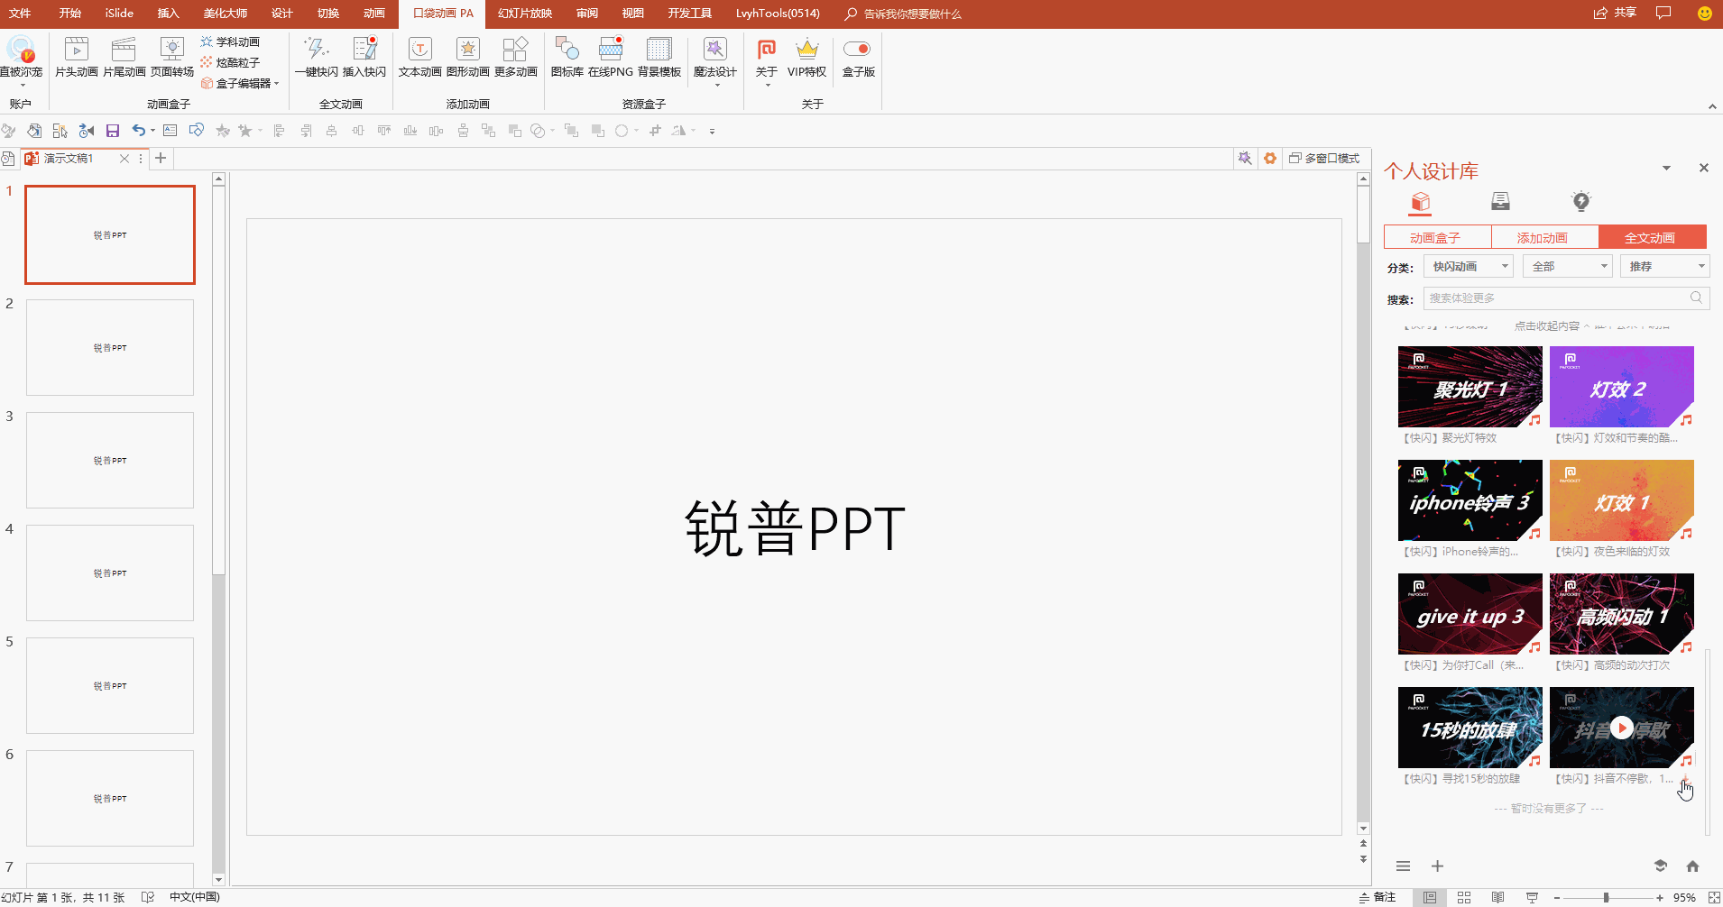
Task: Click the orange gear icon beside 多窗口模式
Action: (x=1270, y=159)
